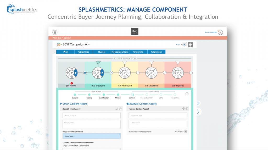Click the paperclip center of the S3 Prioritized wheel
This screenshot has width=268, height=150.
(125, 73)
